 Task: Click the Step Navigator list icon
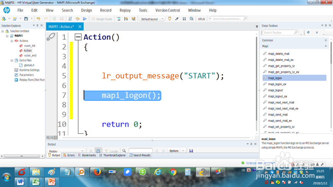click(119, 19)
